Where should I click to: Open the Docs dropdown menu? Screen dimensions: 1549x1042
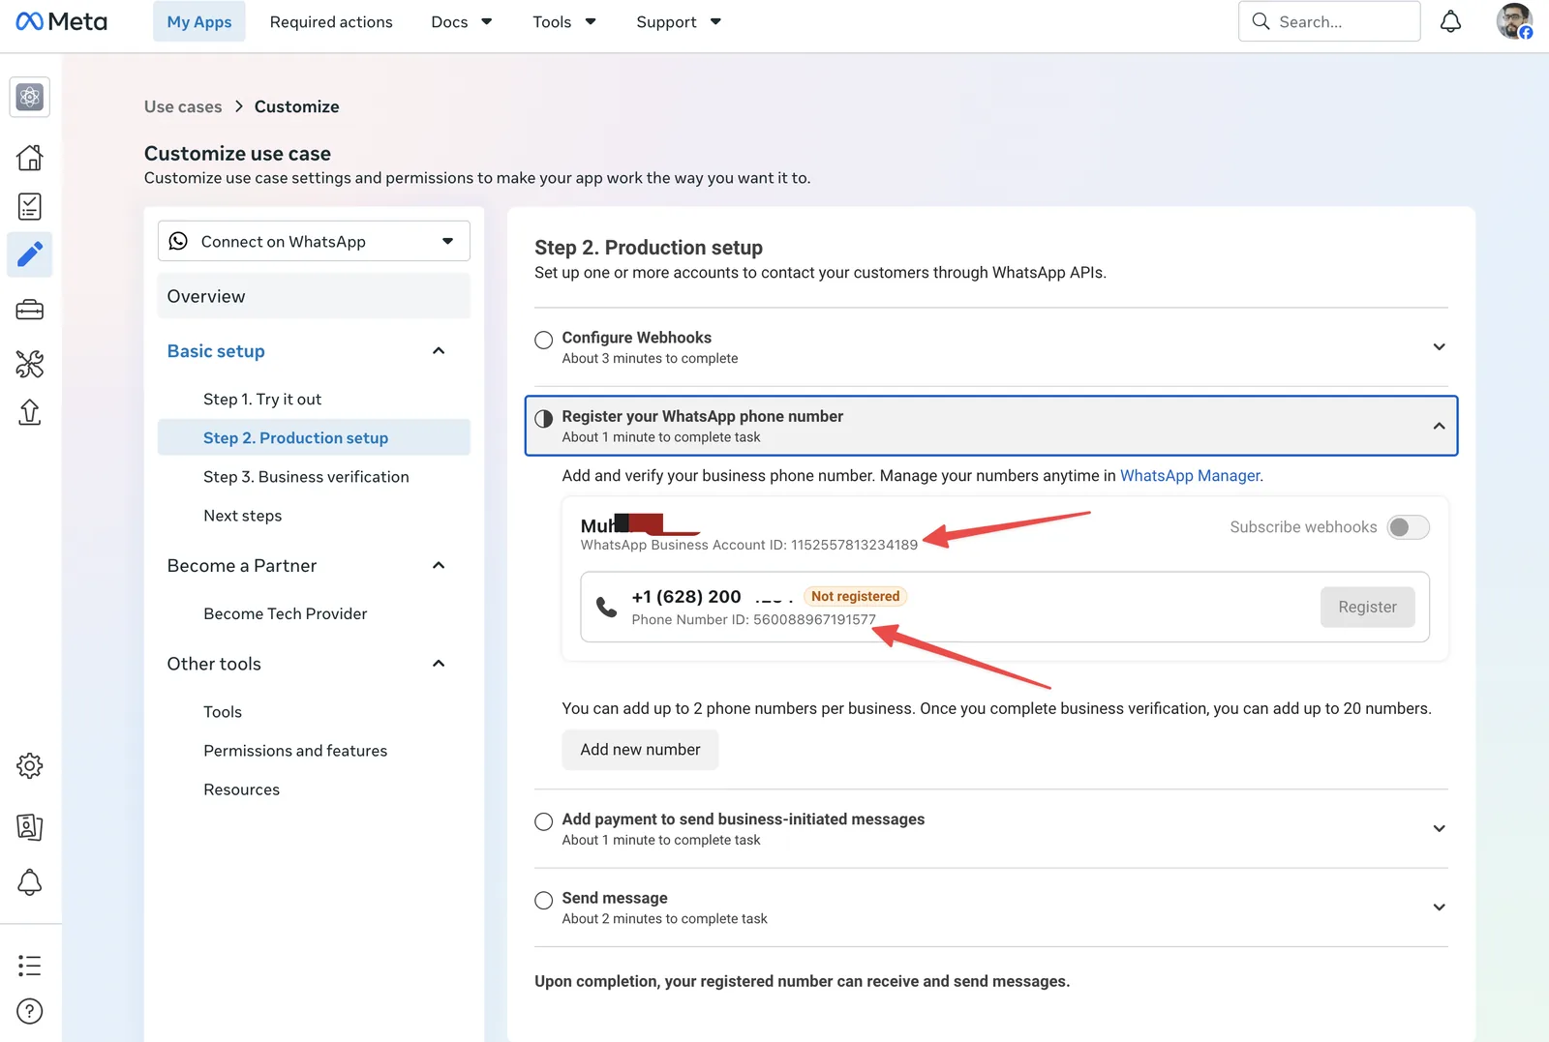coord(462,21)
